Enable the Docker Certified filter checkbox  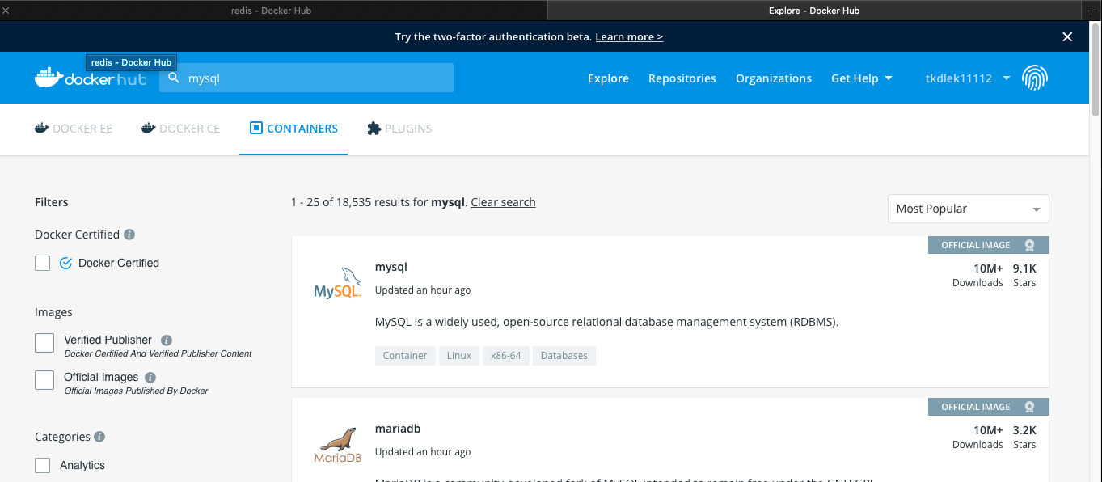pos(43,263)
